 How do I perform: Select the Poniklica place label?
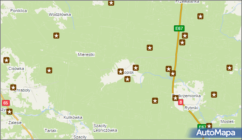pyautogui.click(x=19, y=11)
